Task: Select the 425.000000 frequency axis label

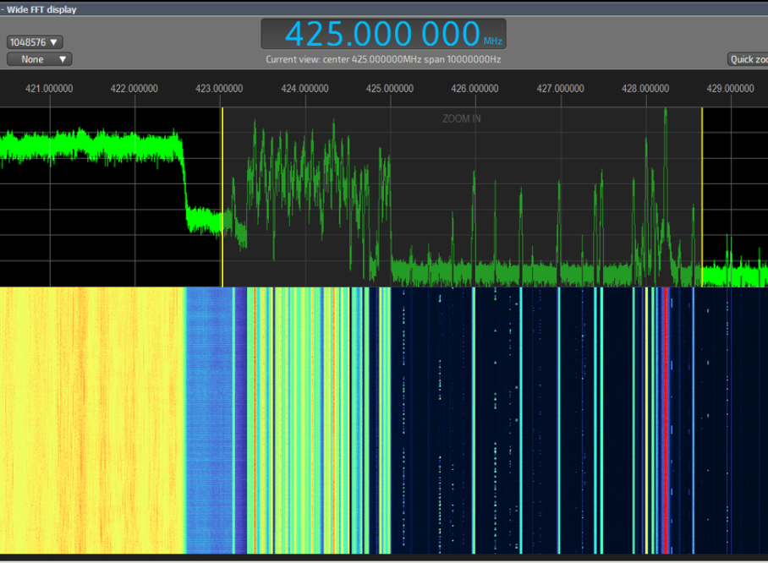Action: click(390, 89)
